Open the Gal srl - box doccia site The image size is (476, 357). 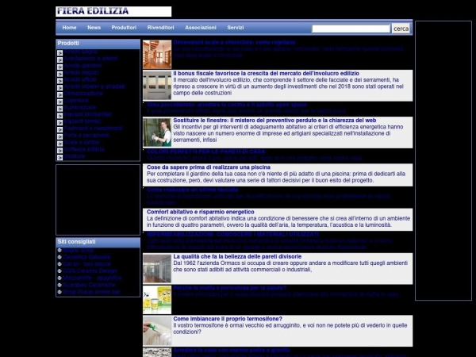pos(86,264)
